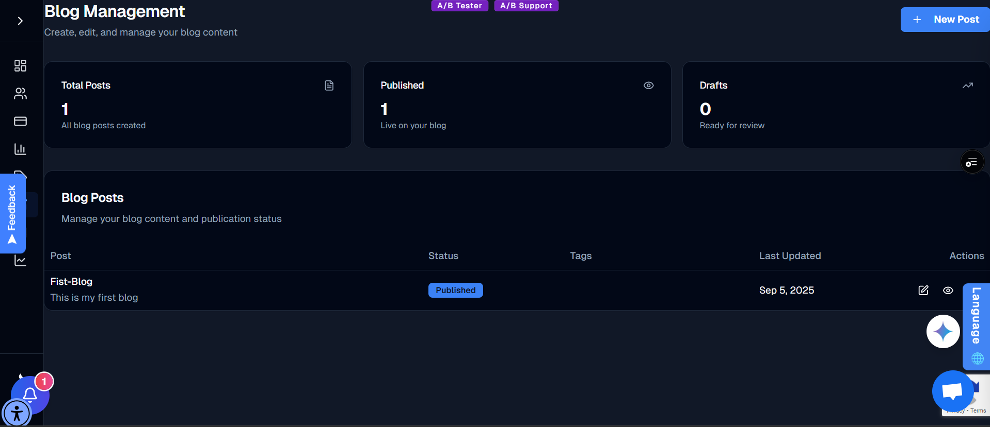990x427 pixels.
Task: Open the accessibility options button
Action: [17, 413]
